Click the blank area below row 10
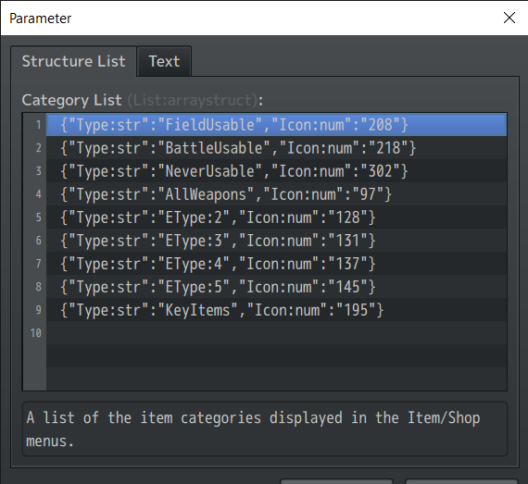Screen dimensions: 528x484 pos(276,367)
